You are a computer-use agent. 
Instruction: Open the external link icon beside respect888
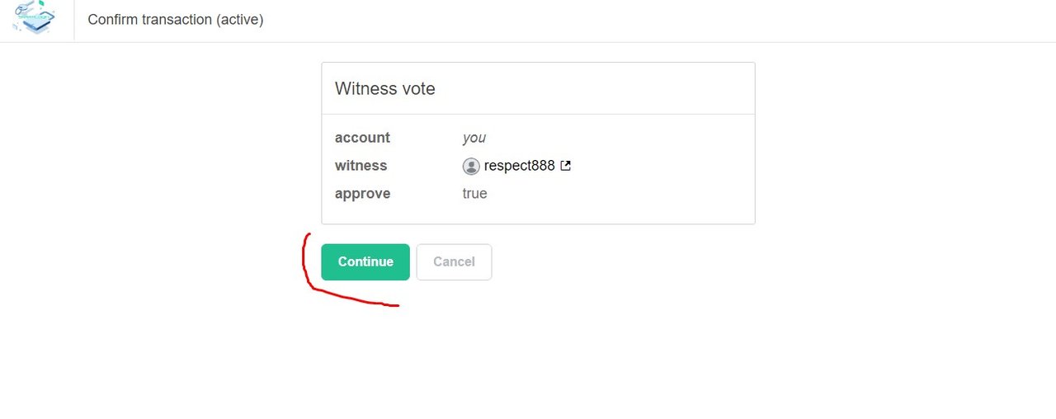pyautogui.click(x=566, y=166)
